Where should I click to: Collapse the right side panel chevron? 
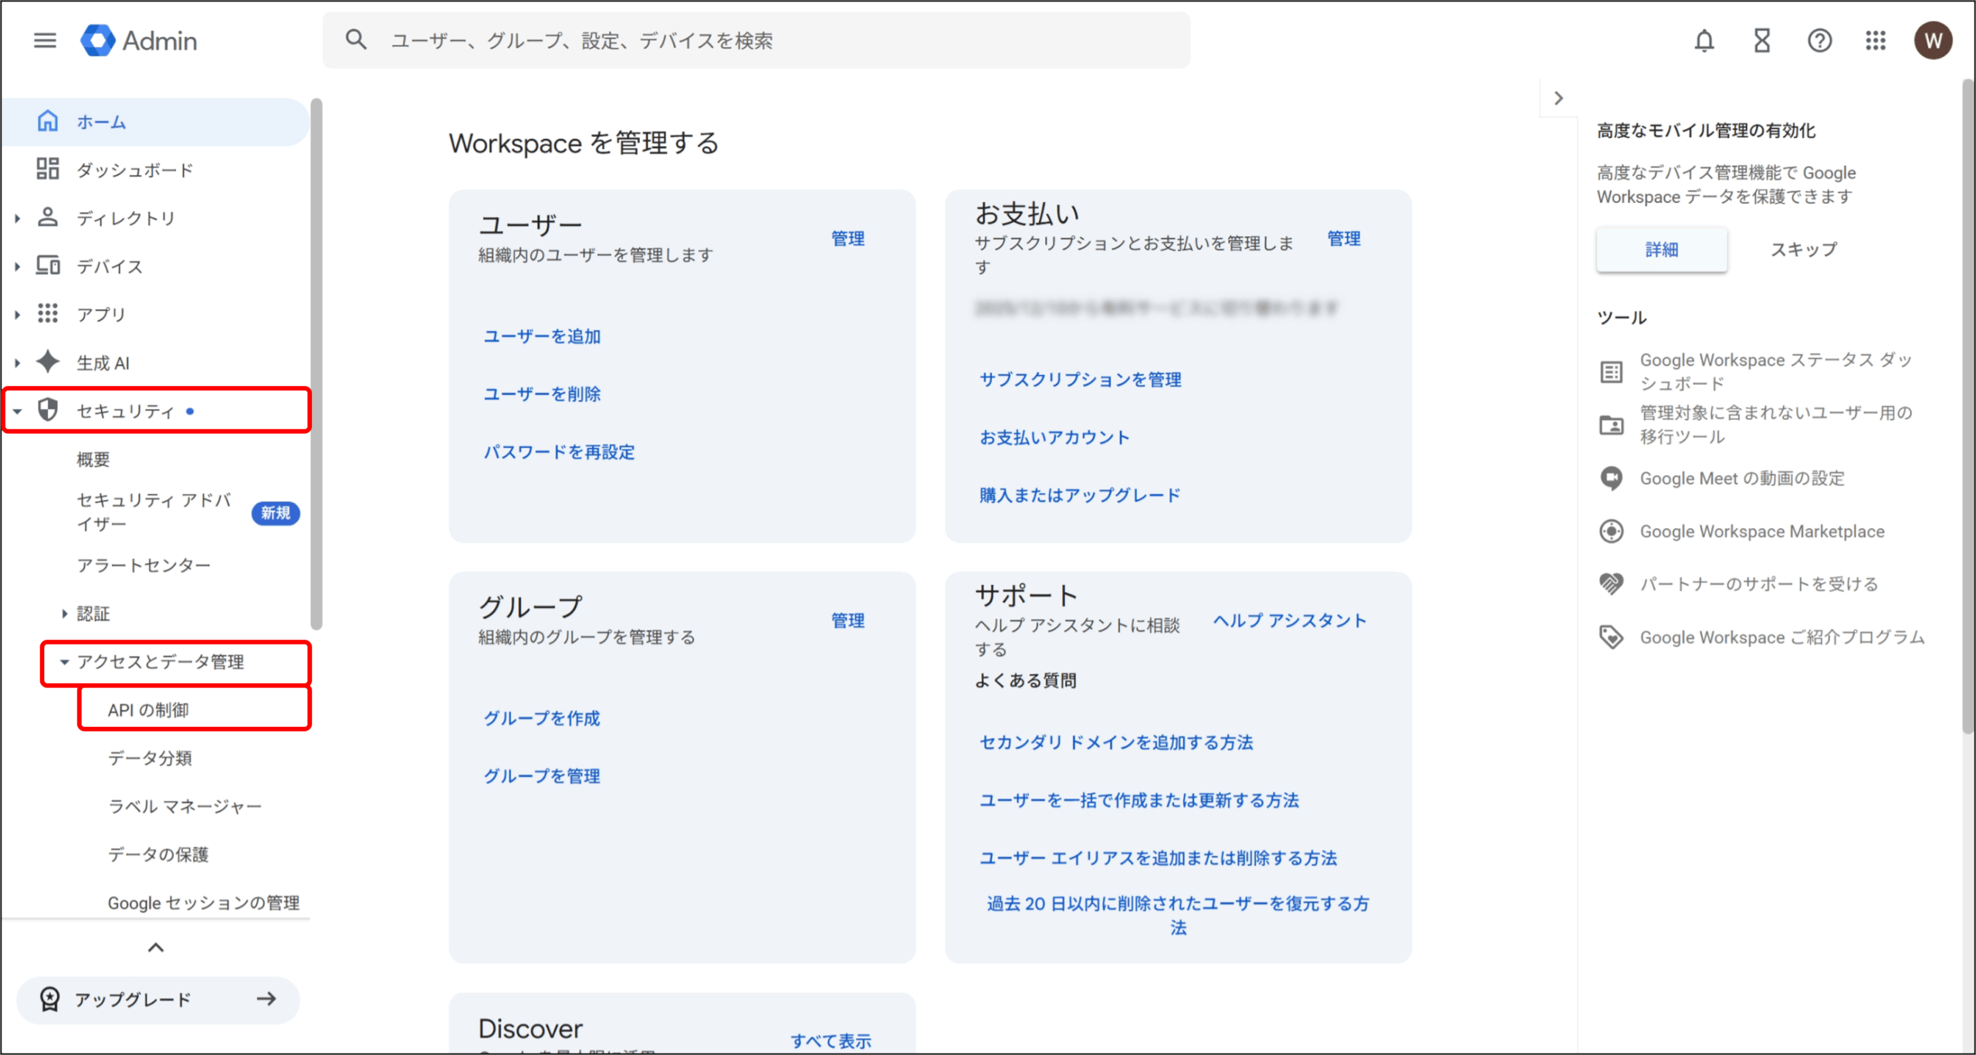point(1558,98)
